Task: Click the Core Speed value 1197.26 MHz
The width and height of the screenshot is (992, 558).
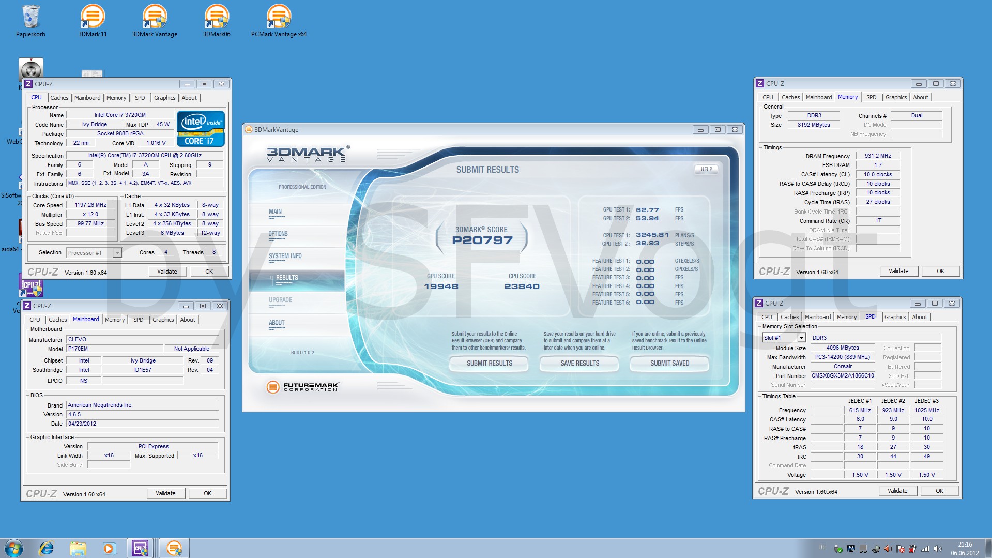Action: [90, 205]
